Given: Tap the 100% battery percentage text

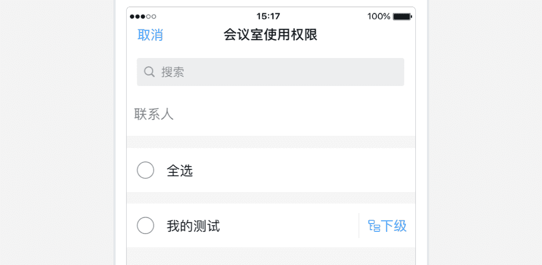Looking at the screenshot, I should pyautogui.click(x=379, y=17).
